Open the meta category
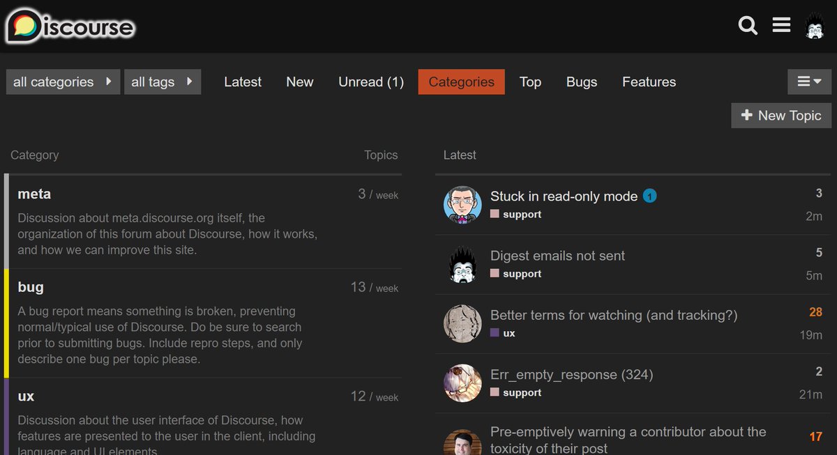 tap(34, 194)
